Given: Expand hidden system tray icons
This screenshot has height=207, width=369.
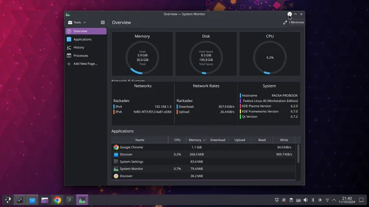Looking at the screenshot, I should coord(334,200).
